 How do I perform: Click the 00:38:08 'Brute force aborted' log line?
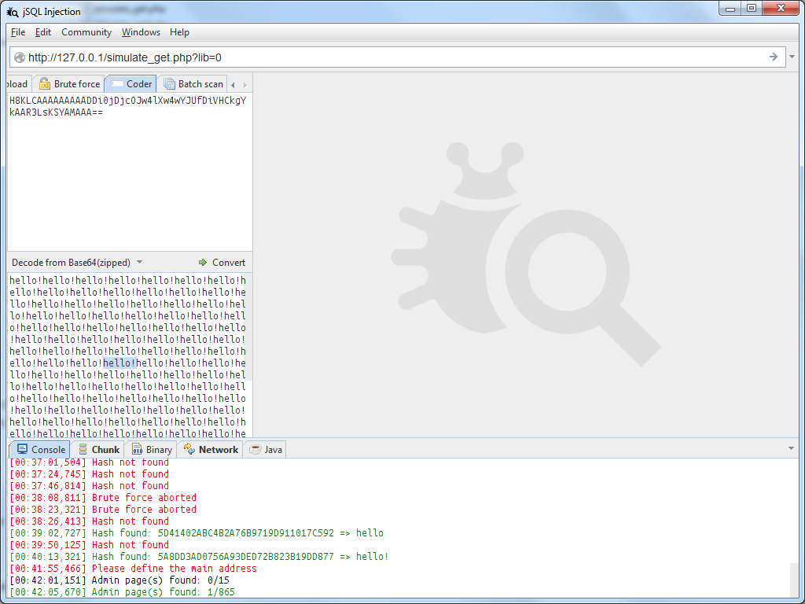(x=103, y=498)
